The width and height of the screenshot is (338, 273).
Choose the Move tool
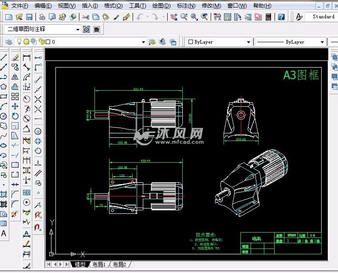click(x=15, y=106)
